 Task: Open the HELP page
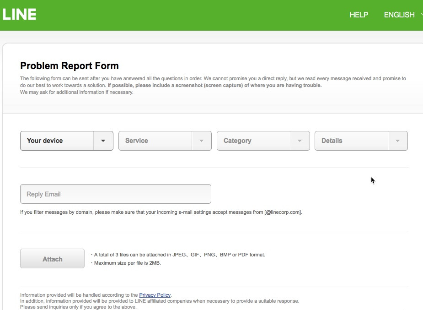[x=359, y=15]
